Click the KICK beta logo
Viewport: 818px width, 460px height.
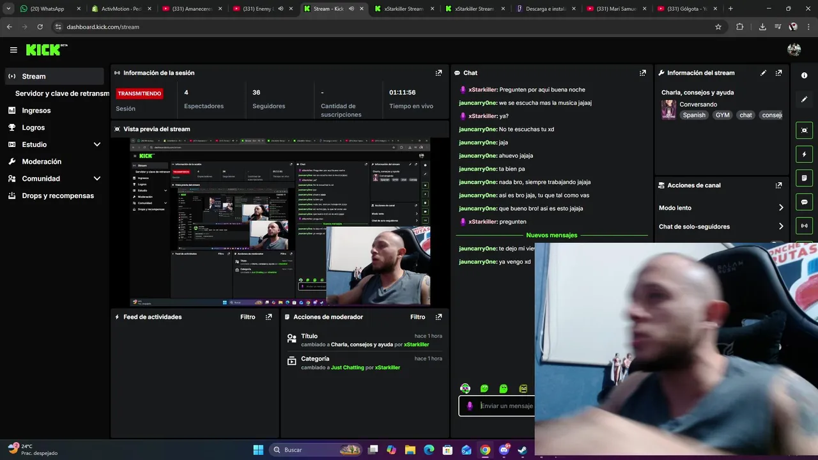click(47, 50)
